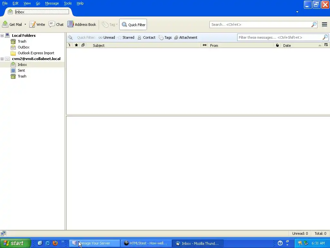The image size is (330, 248).
Task: Sort by Starred column header
Action: click(76, 45)
